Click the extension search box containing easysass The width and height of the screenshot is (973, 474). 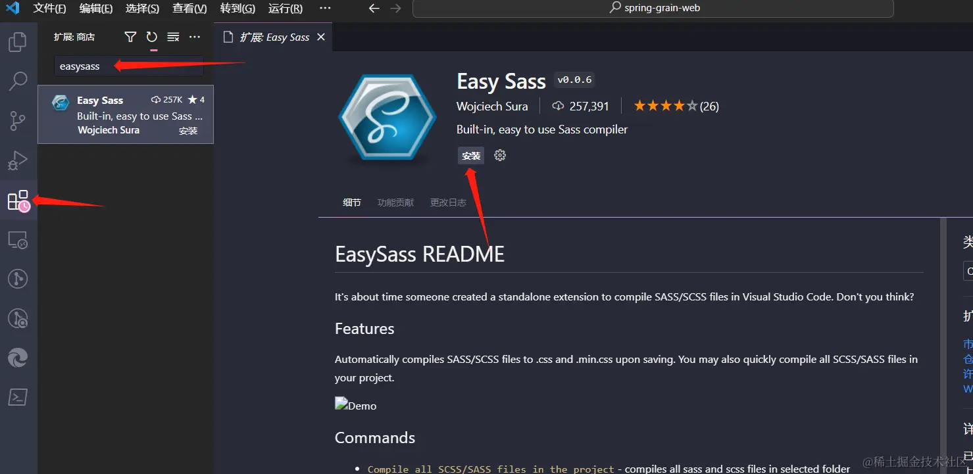(x=129, y=66)
